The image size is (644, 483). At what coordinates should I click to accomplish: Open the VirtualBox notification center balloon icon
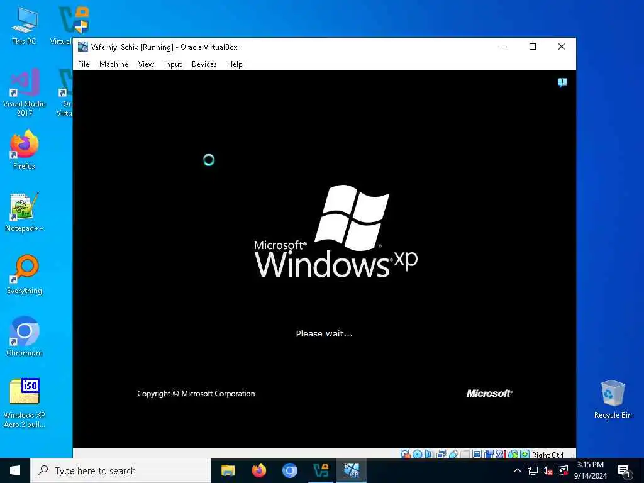[x=562, y=82]
